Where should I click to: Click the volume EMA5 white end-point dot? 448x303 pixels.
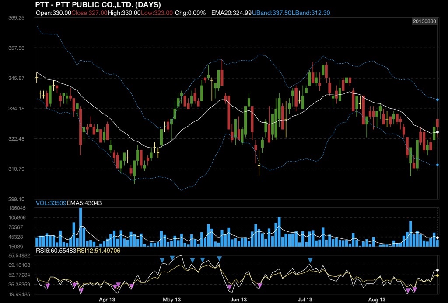tap(437, 238)
